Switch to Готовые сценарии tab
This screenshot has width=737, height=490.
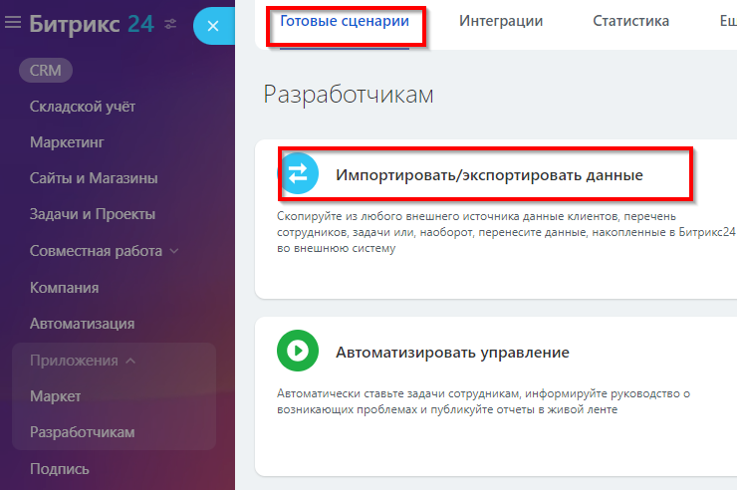click(x=345, y=21)
